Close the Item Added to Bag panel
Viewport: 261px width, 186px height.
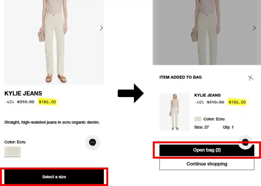(x=250, y=78)
